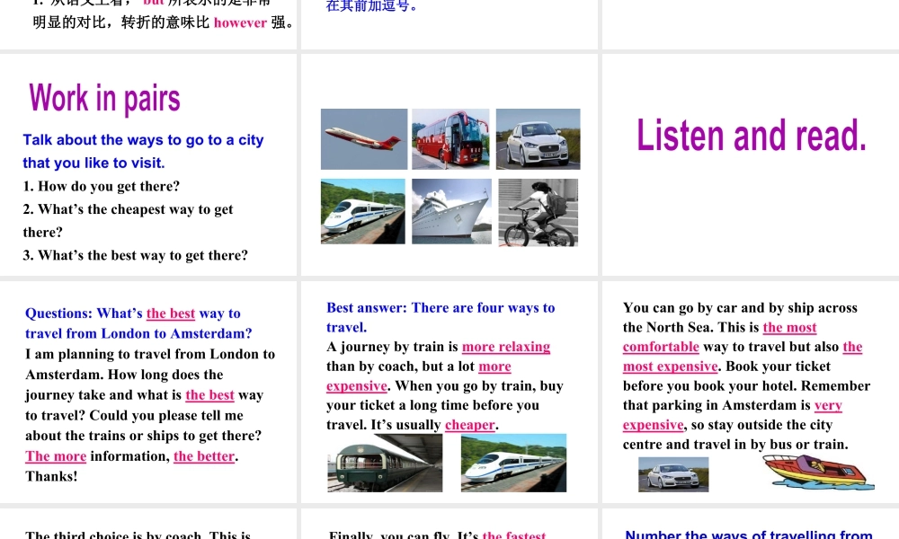899x539 pixels.
Task: Click the pink word 'however'
Action: pos(240,22)
